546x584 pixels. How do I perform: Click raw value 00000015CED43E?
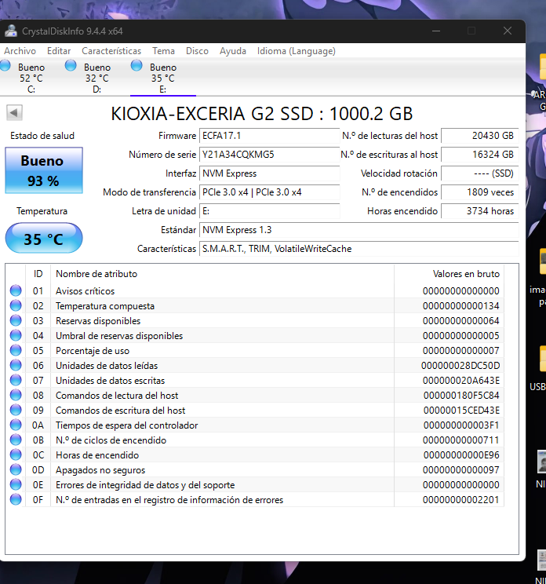coord(461,410)
